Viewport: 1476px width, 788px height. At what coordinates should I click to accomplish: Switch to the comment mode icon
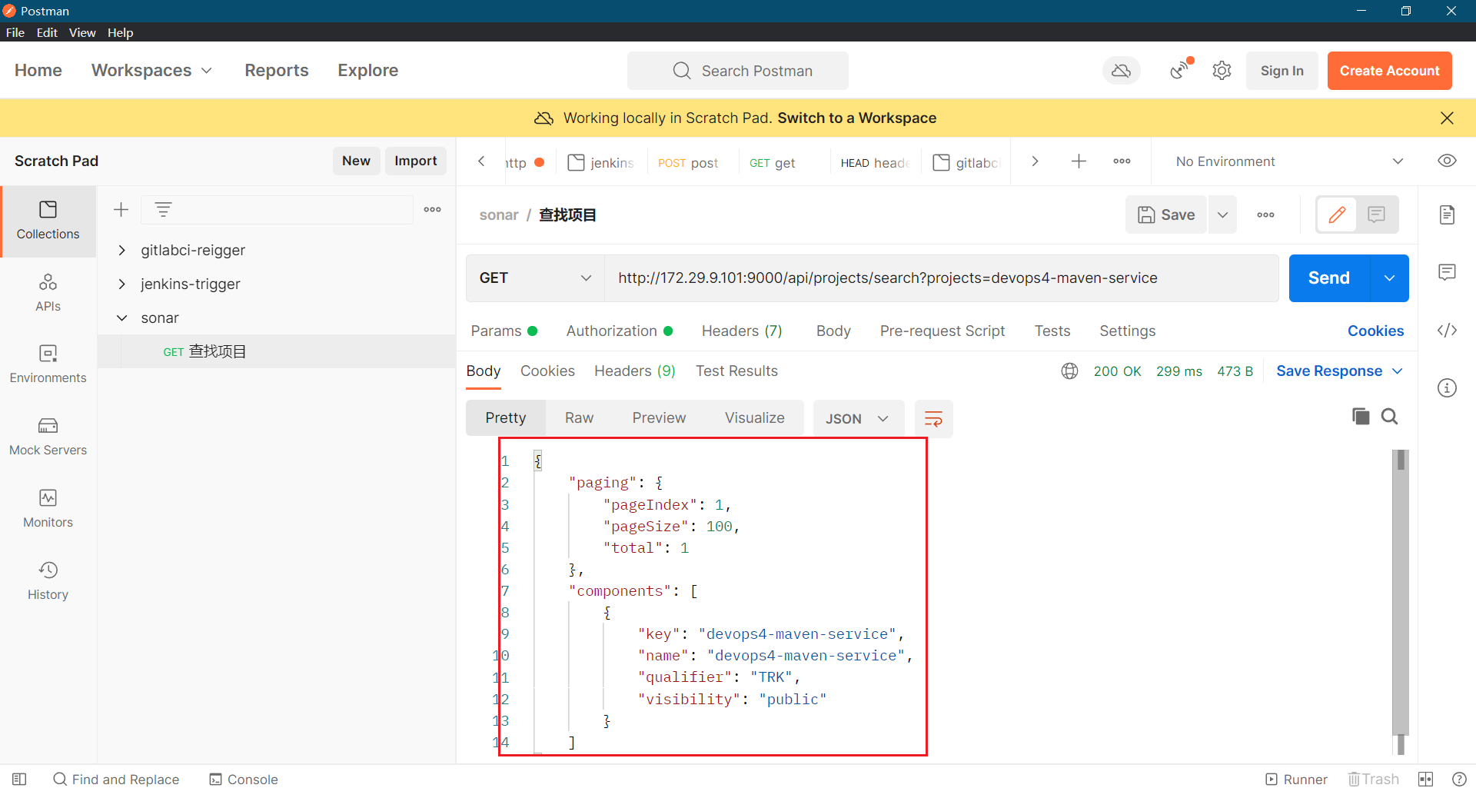(x=1376, y=214)
